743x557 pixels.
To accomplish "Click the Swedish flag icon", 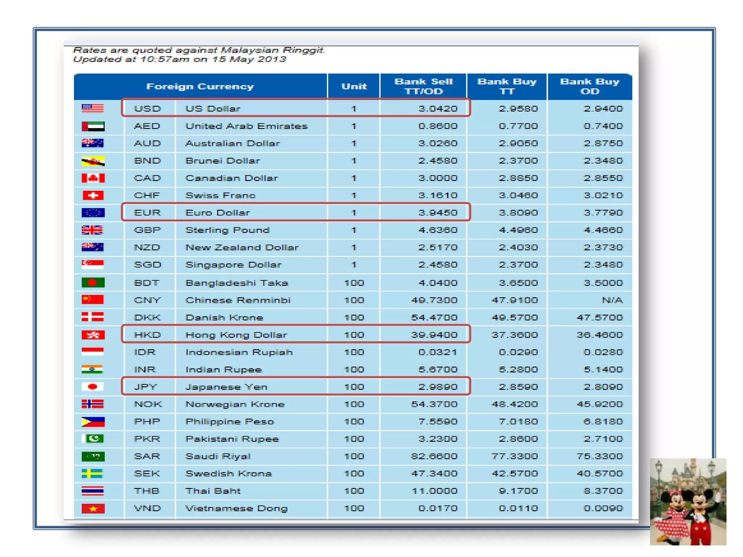I will click(x=93, y=473).
